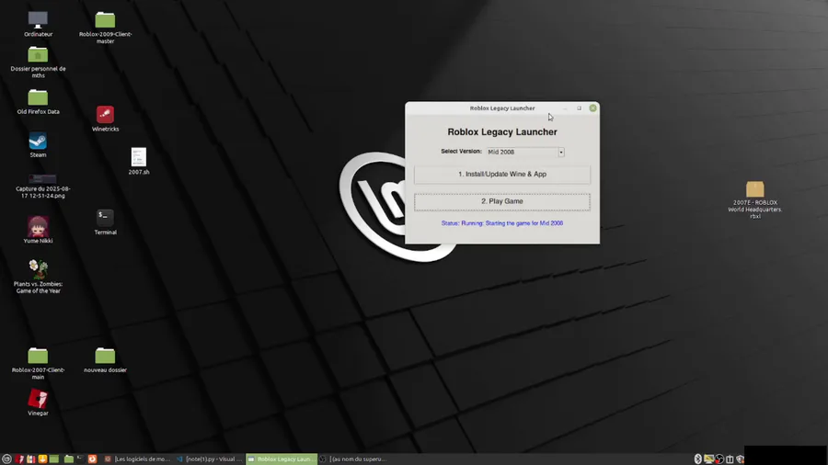Select Plants vs. Zombies desktop icon
The height and width of the screenshot is (465, 828).
pos(38,277)
